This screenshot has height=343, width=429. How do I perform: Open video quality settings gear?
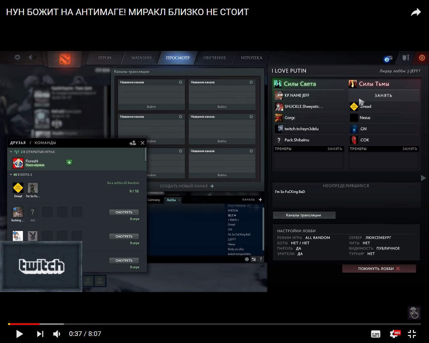pyautogui.click(x=394, y=334)
